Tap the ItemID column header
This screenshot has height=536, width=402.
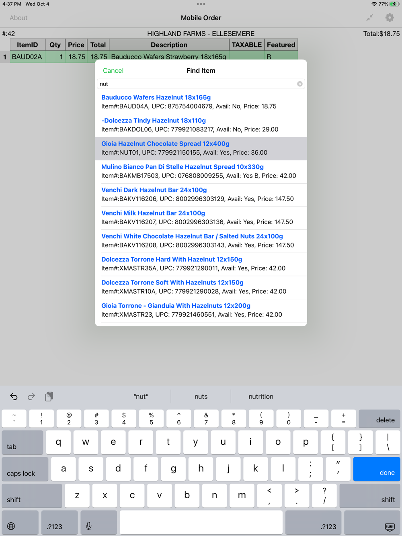coord(27,45)
